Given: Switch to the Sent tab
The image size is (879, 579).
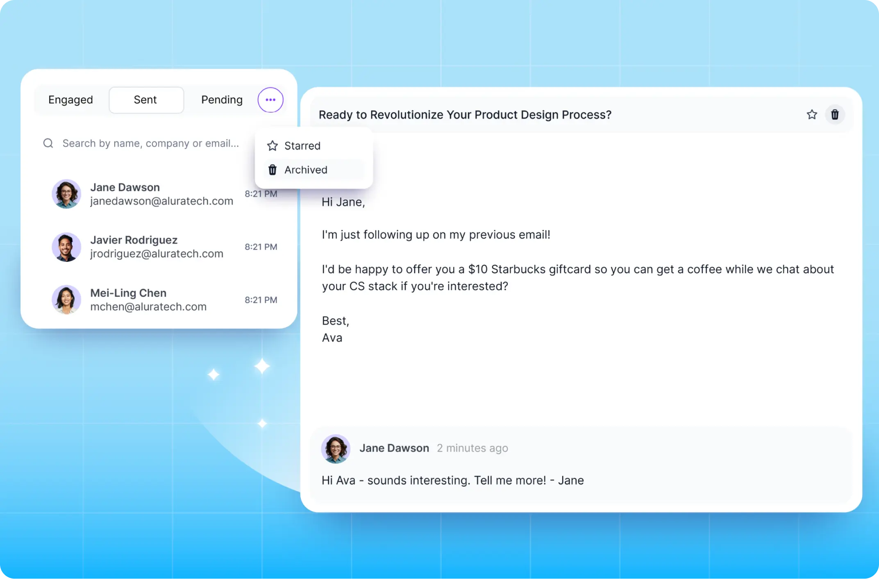Looking at the screenshot, I should coord(146,100).
